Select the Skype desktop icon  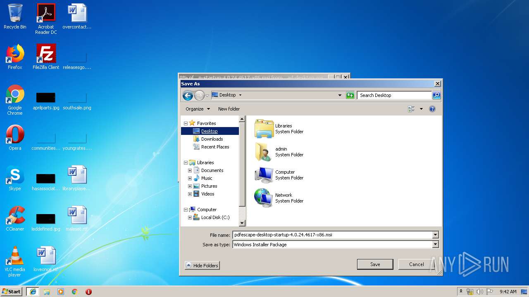[15, 178]
